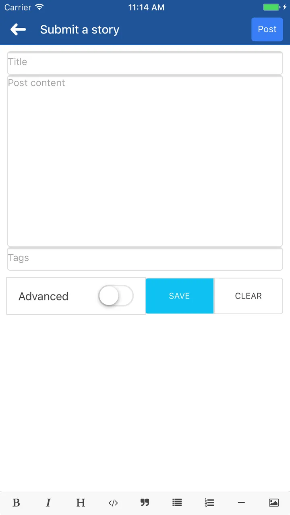Insert code block with </> icon
The height and width of the screenshot is (515, 290).
[113, 503]
